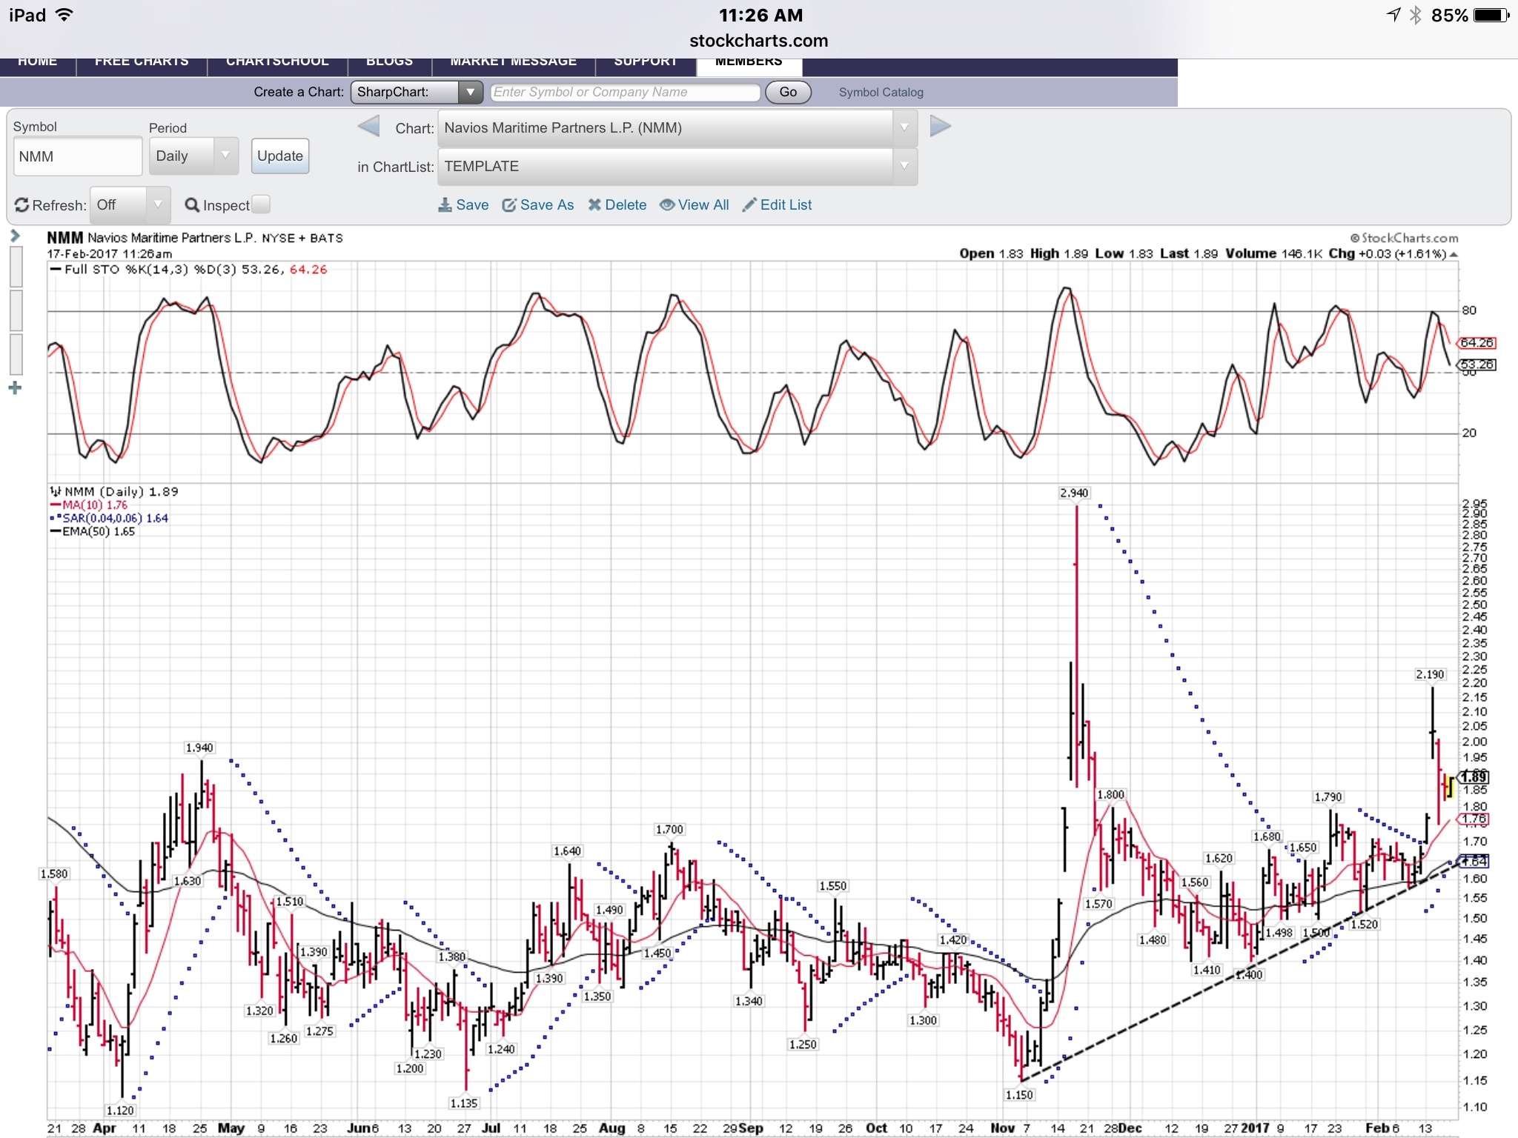Click the Edit List pencil icon
Viewport: 1518px width, 1138px height.
[749, 205]
